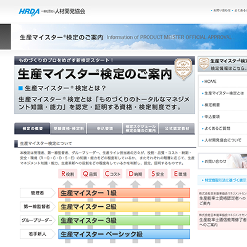Click the green 生産マイスター 3級 bar
The image size is (247, 247).
point(124,220)
